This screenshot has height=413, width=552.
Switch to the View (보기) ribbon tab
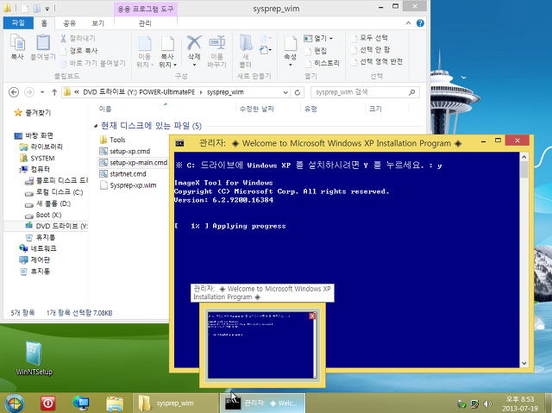tap(97, 23)
